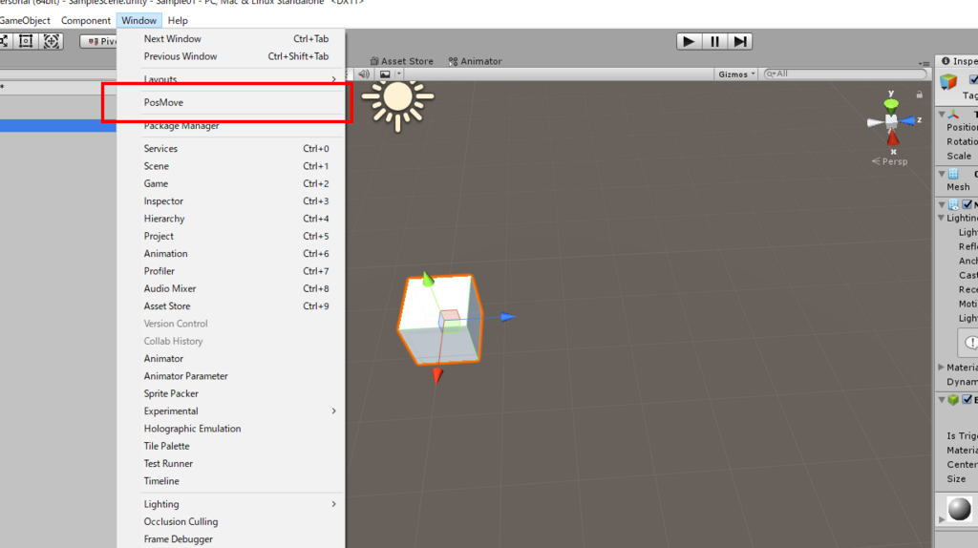Screen dimensions: 978x548
Task: Open Audio Mixer from the menu
Action: pyautogui.click(x=231, y=288)
